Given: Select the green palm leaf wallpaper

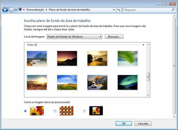Looking at the screenshot, I should [x=127, y=58].
